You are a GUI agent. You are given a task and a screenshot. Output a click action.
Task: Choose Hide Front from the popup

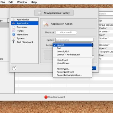pos(72,60)
